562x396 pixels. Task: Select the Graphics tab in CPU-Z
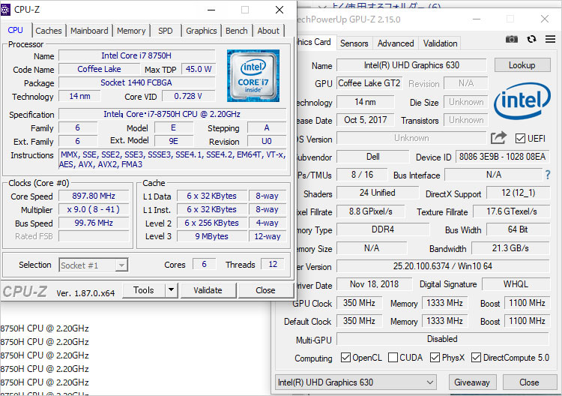click(201, 31)
